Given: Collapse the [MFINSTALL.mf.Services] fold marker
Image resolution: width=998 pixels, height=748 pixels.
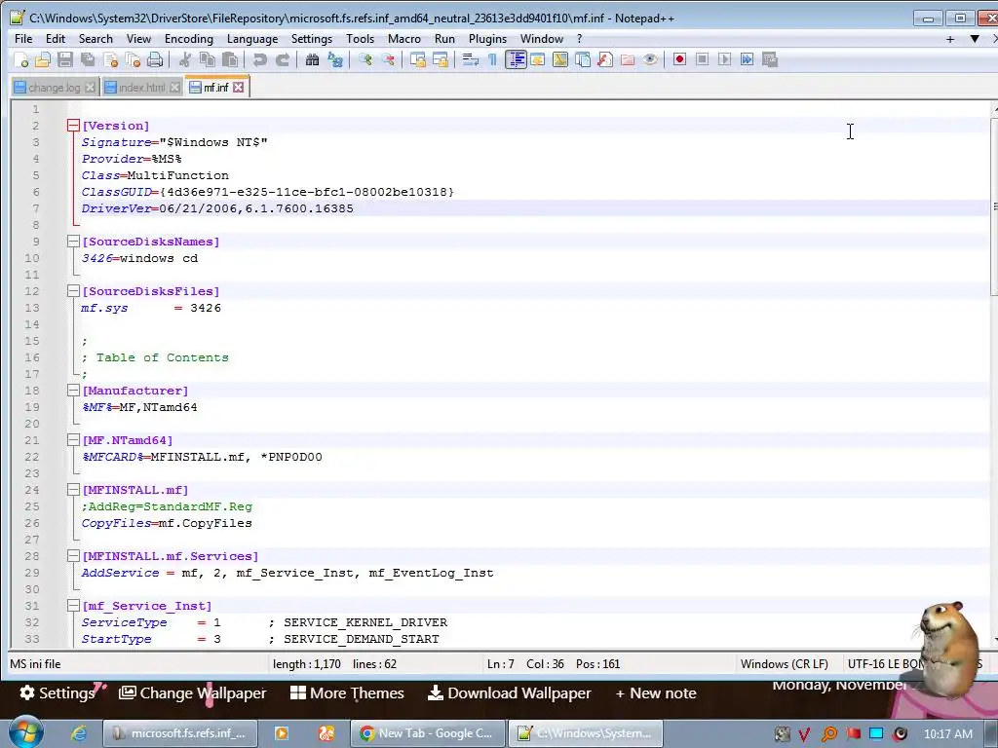Looking at the screenshot, I should pyautogui.click(x=73, y=555).
